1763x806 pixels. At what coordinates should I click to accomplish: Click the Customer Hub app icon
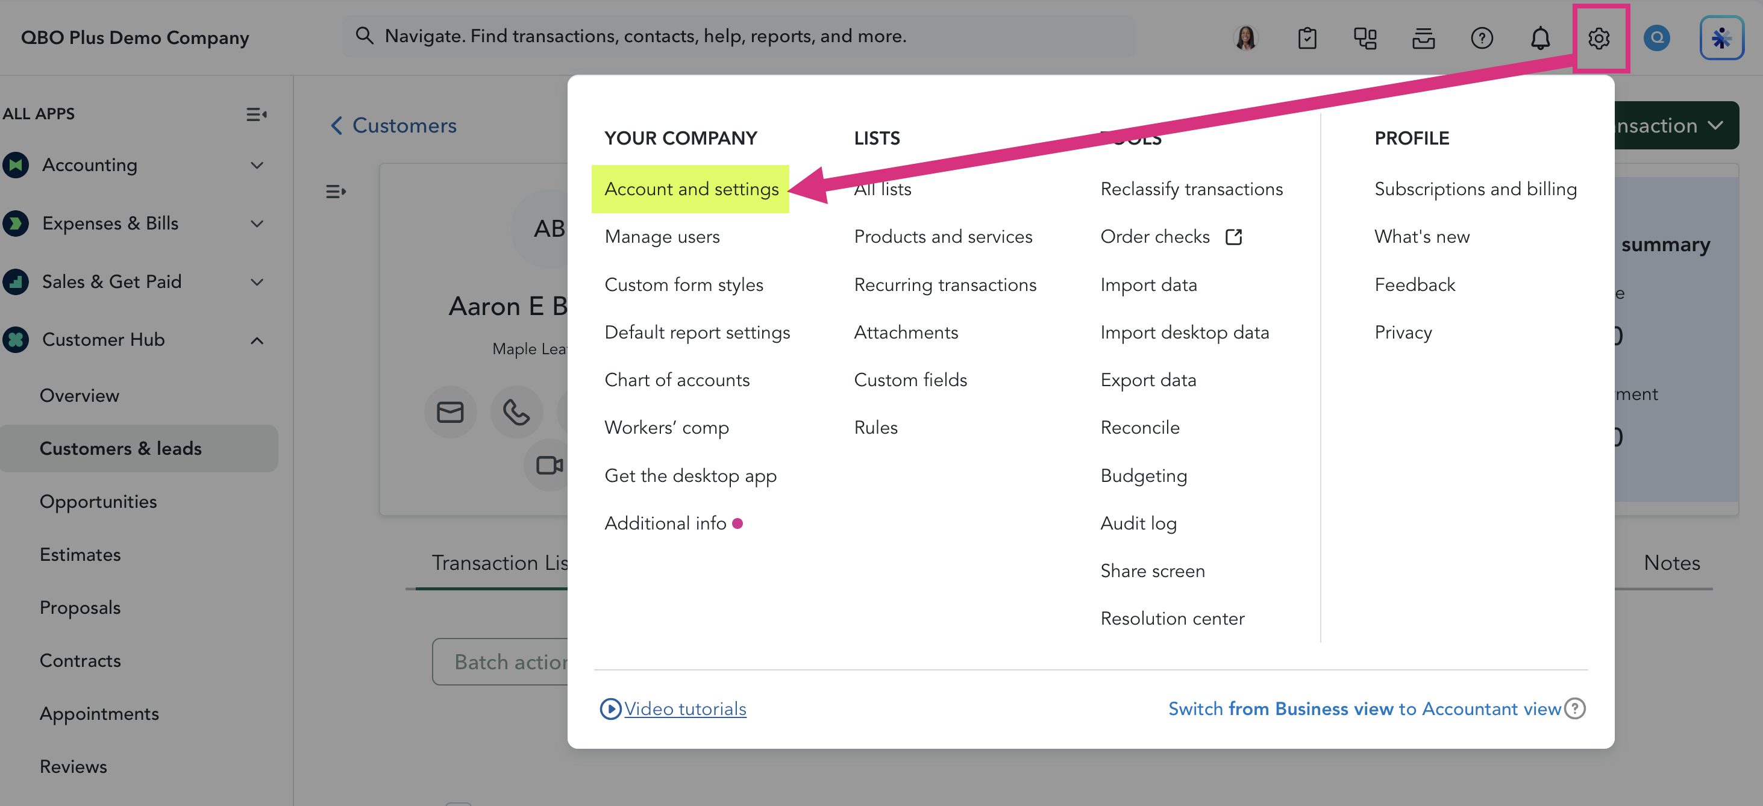[16, 339]
